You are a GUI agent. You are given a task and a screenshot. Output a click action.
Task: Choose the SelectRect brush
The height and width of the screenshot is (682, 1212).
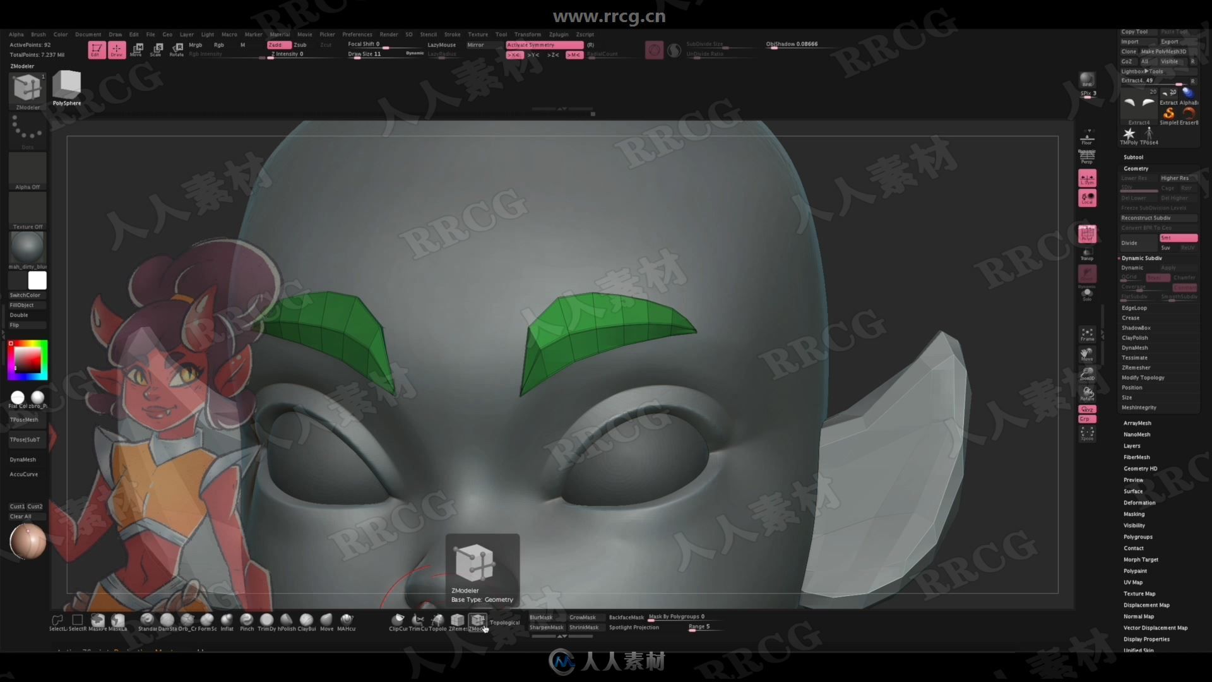78,622
